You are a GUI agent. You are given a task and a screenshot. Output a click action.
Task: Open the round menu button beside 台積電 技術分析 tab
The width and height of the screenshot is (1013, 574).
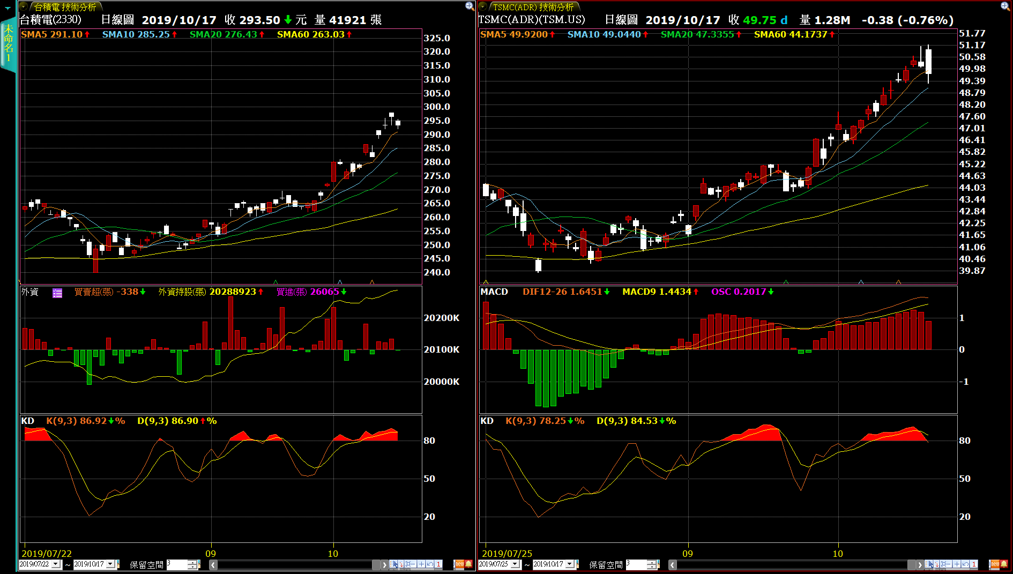24,6
